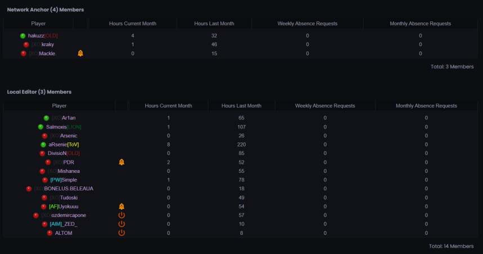Click the red status dot for kraky
Screen dimensions: 483x254
(x=26, y=44)
